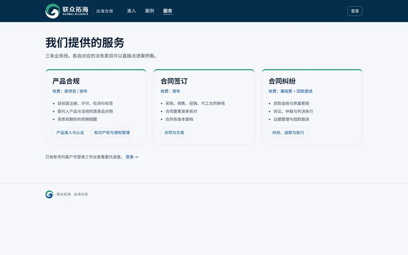Click the 登录 button in header

(355, 11)
